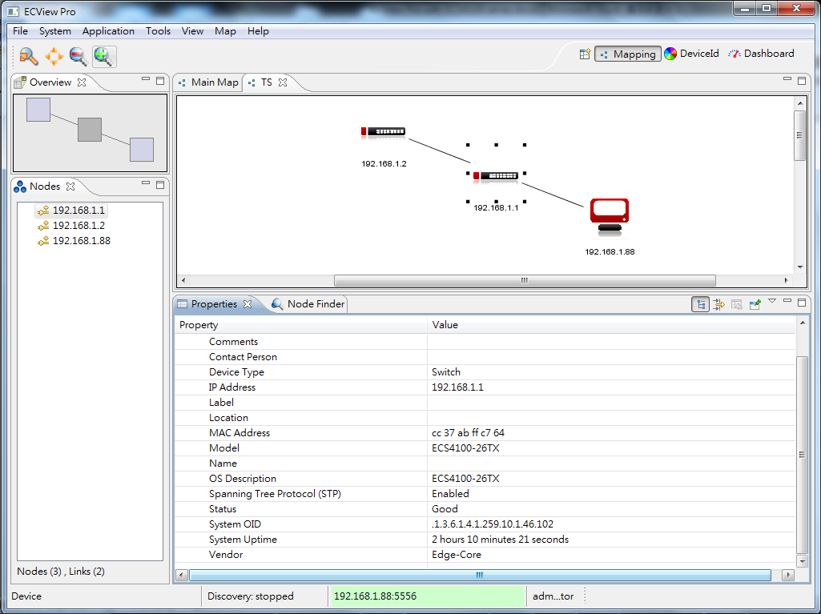Open the Application menu

(x=108, y=31)
